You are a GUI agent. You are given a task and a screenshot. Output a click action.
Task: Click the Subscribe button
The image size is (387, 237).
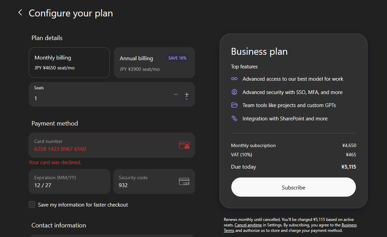coord(293,187)
